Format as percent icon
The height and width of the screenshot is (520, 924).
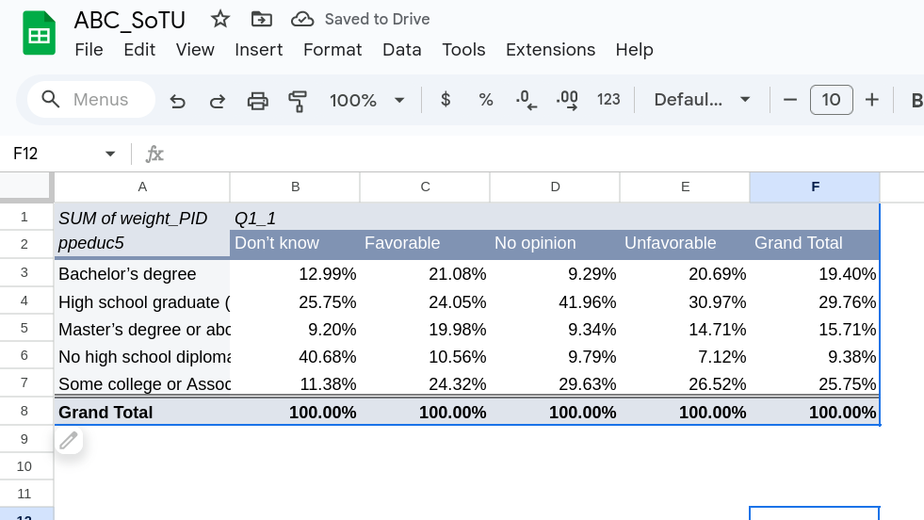(x=486, y=100)
